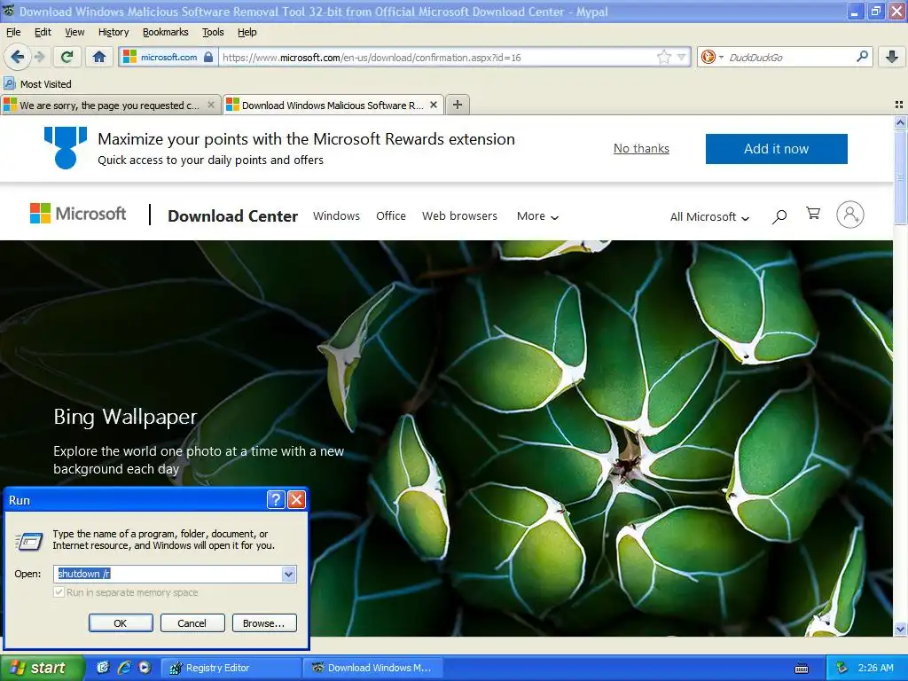908x681 pixels.
Task: Click the Microsoft Rewards medal icon
Action: click(66, 148)
